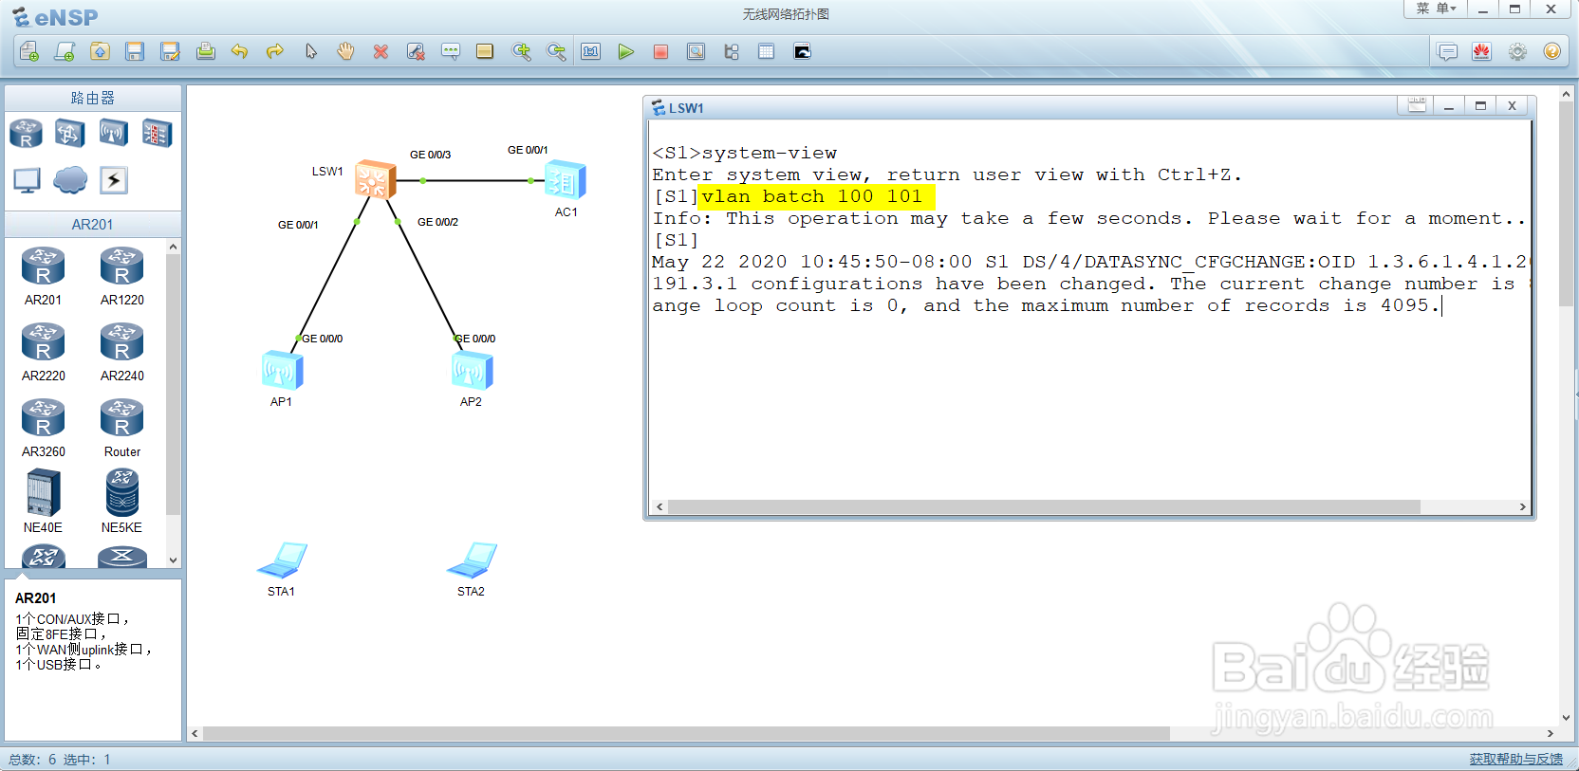Select the PC terminal category icon
1579x771 pixels.
pos(27,180)
